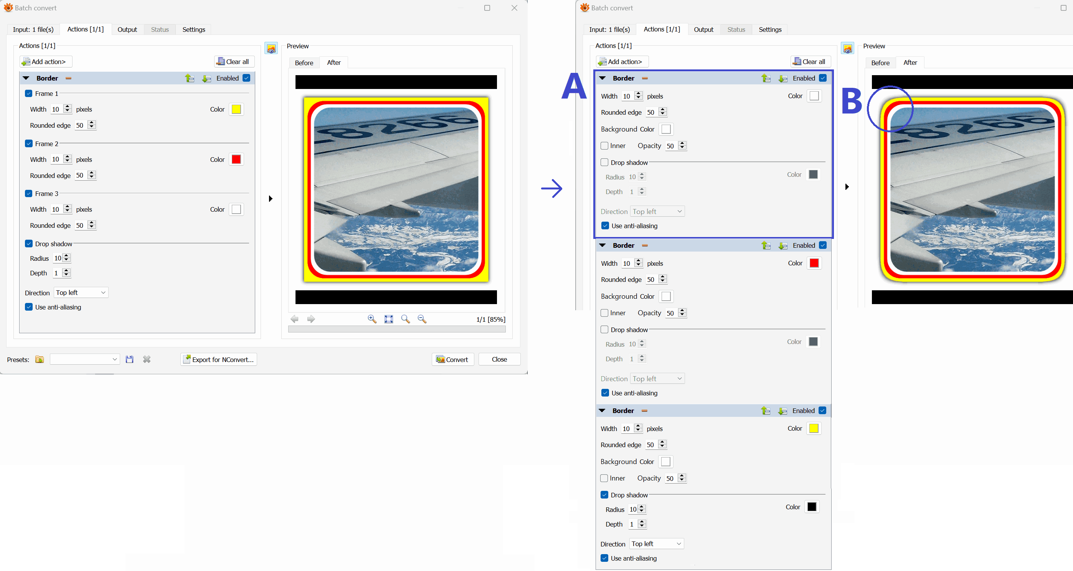Move Border action up in the left window
The image size is (1073, 571).
click(x=190, y=78)
